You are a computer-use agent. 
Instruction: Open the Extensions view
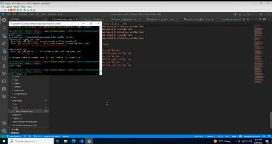pyautogui.click(x=4, y=51)
